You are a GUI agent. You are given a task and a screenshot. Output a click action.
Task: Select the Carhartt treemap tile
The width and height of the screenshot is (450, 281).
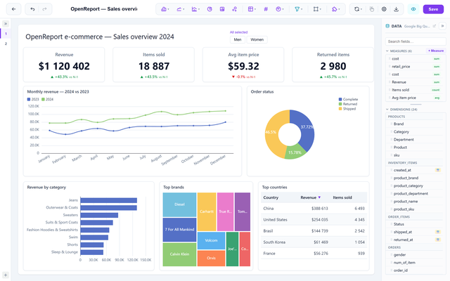tap(207, 211)
